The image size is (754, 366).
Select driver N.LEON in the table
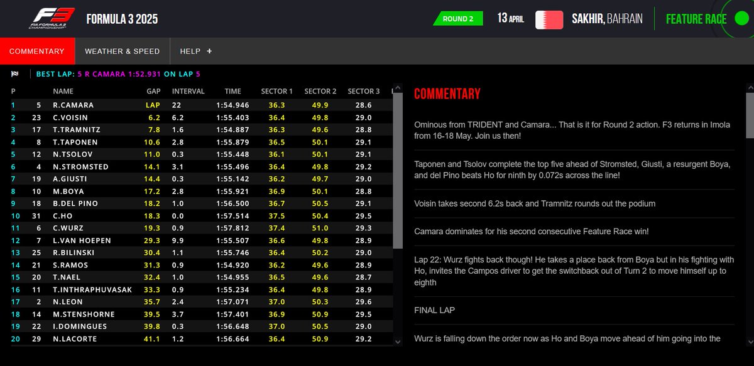(x=68, y=302)
